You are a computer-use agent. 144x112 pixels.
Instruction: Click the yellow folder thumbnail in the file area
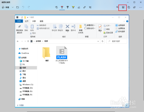pyautogui.click(x=46, y=53)
